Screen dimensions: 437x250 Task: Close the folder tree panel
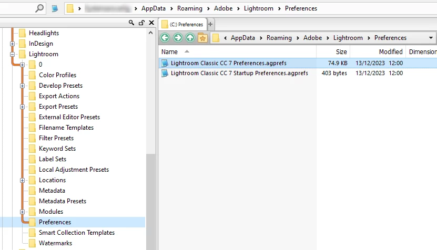[x=151, y=23]
